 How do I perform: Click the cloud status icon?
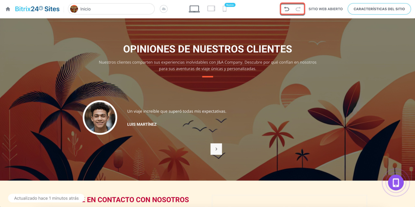point(164,9)
